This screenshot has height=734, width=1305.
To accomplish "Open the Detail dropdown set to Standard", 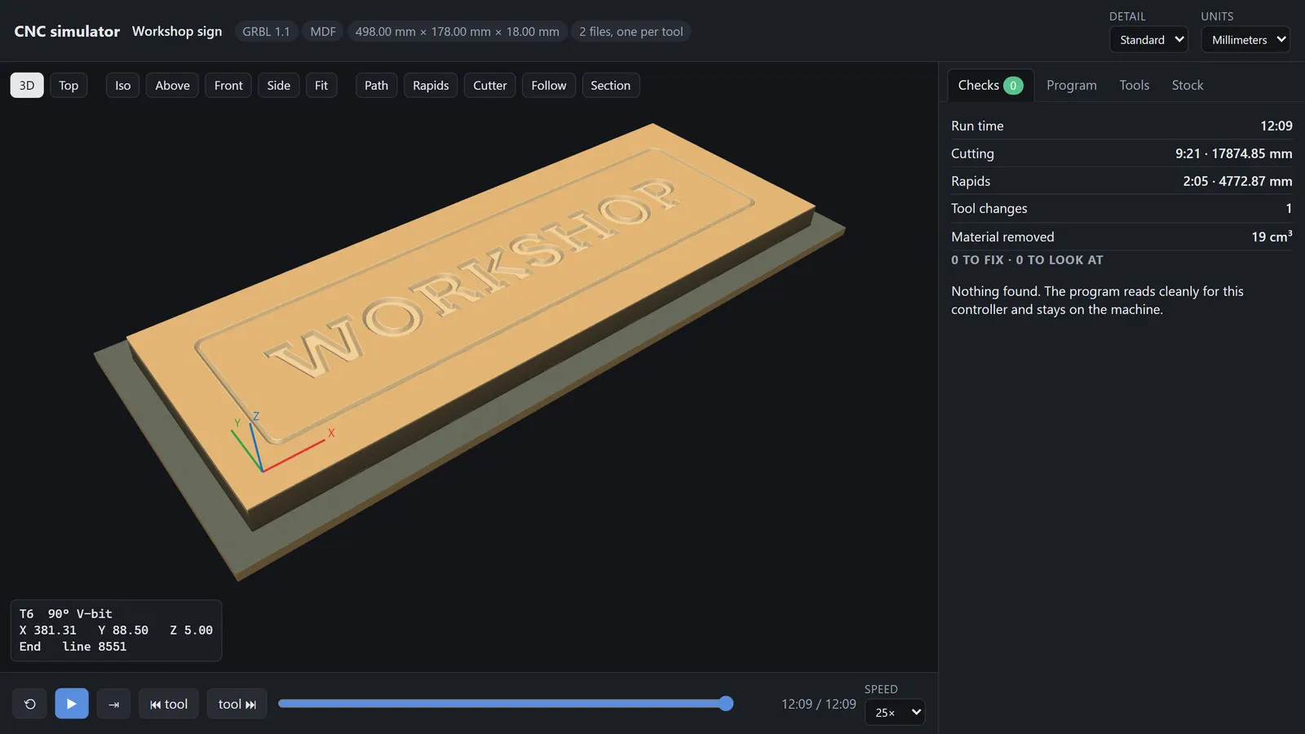I will point(1148,39).
